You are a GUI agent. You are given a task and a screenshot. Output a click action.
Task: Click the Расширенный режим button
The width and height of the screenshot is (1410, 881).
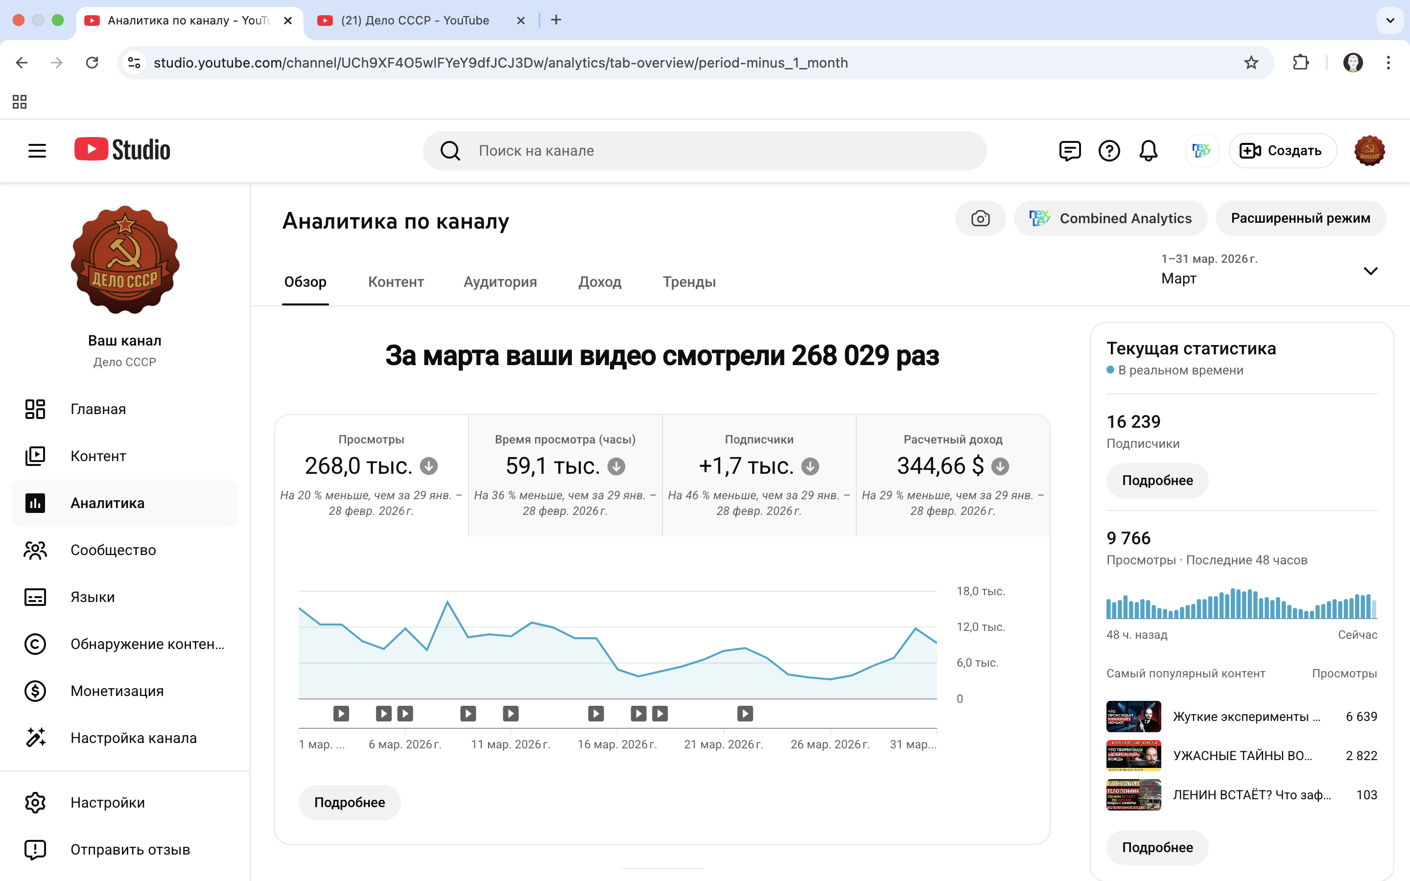pos(1300,218)
